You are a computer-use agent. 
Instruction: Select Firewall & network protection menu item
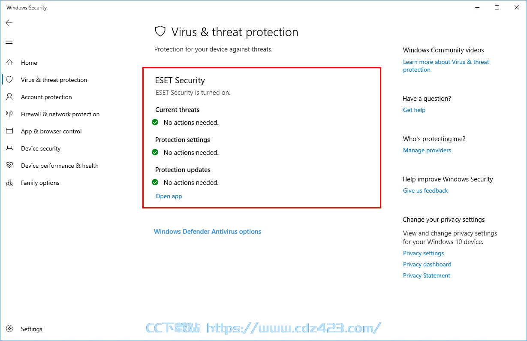coord(60,114)
